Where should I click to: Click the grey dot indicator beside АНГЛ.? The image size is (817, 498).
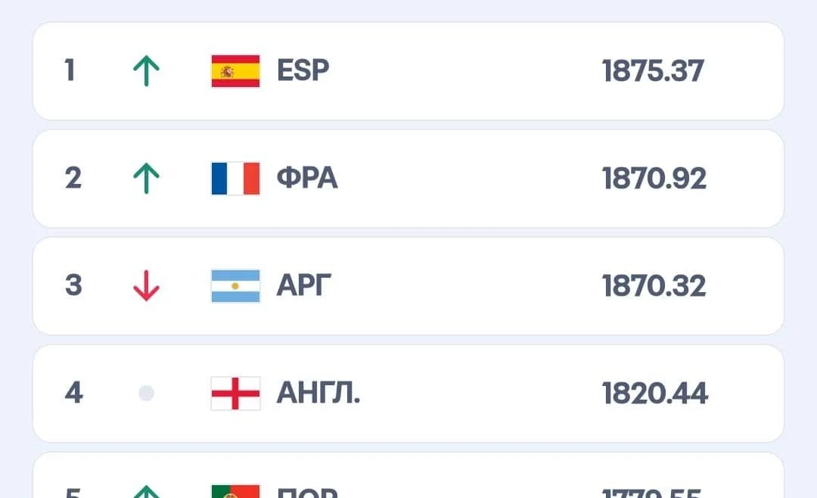tap(146, 394)
